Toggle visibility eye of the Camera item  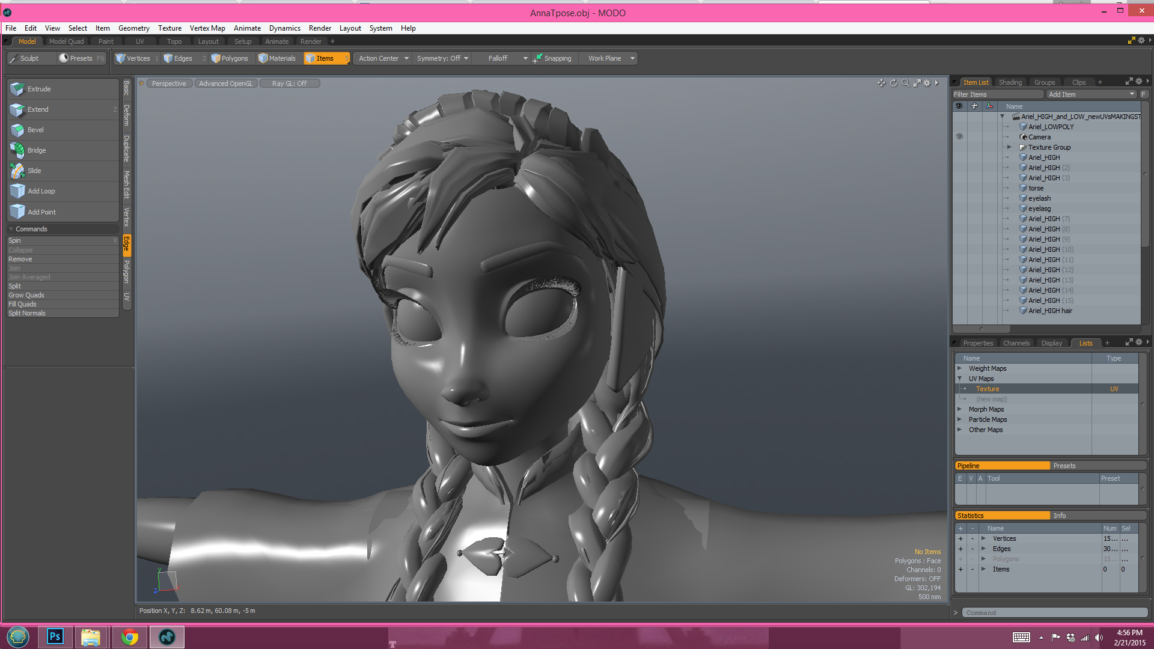pos(959,136)
